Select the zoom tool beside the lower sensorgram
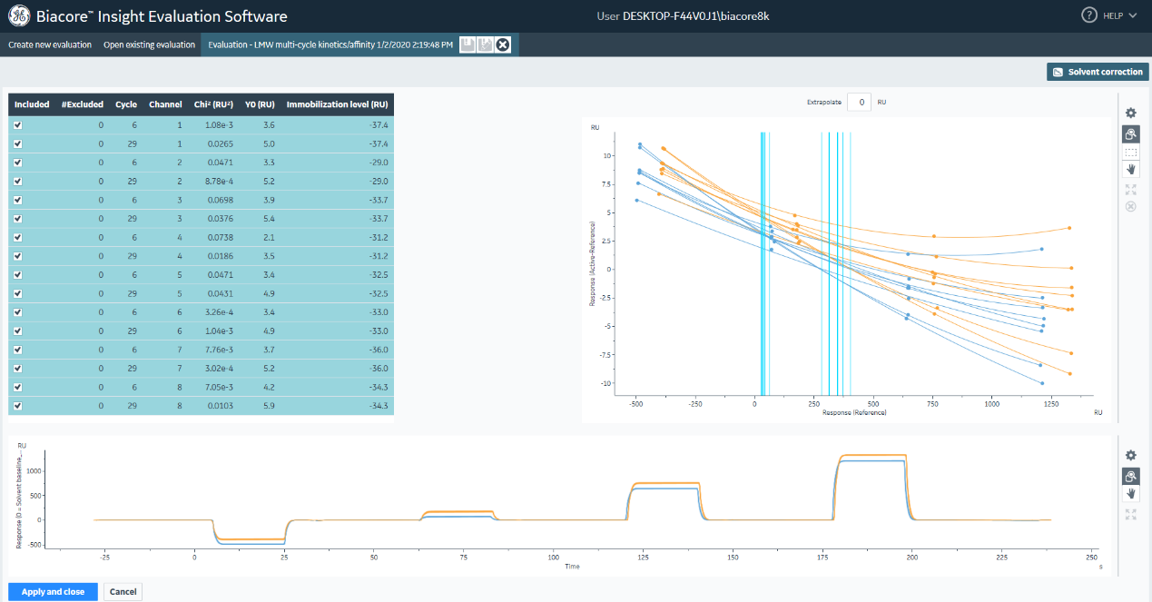This screenshot has width=1152, height=602. 1130,476
